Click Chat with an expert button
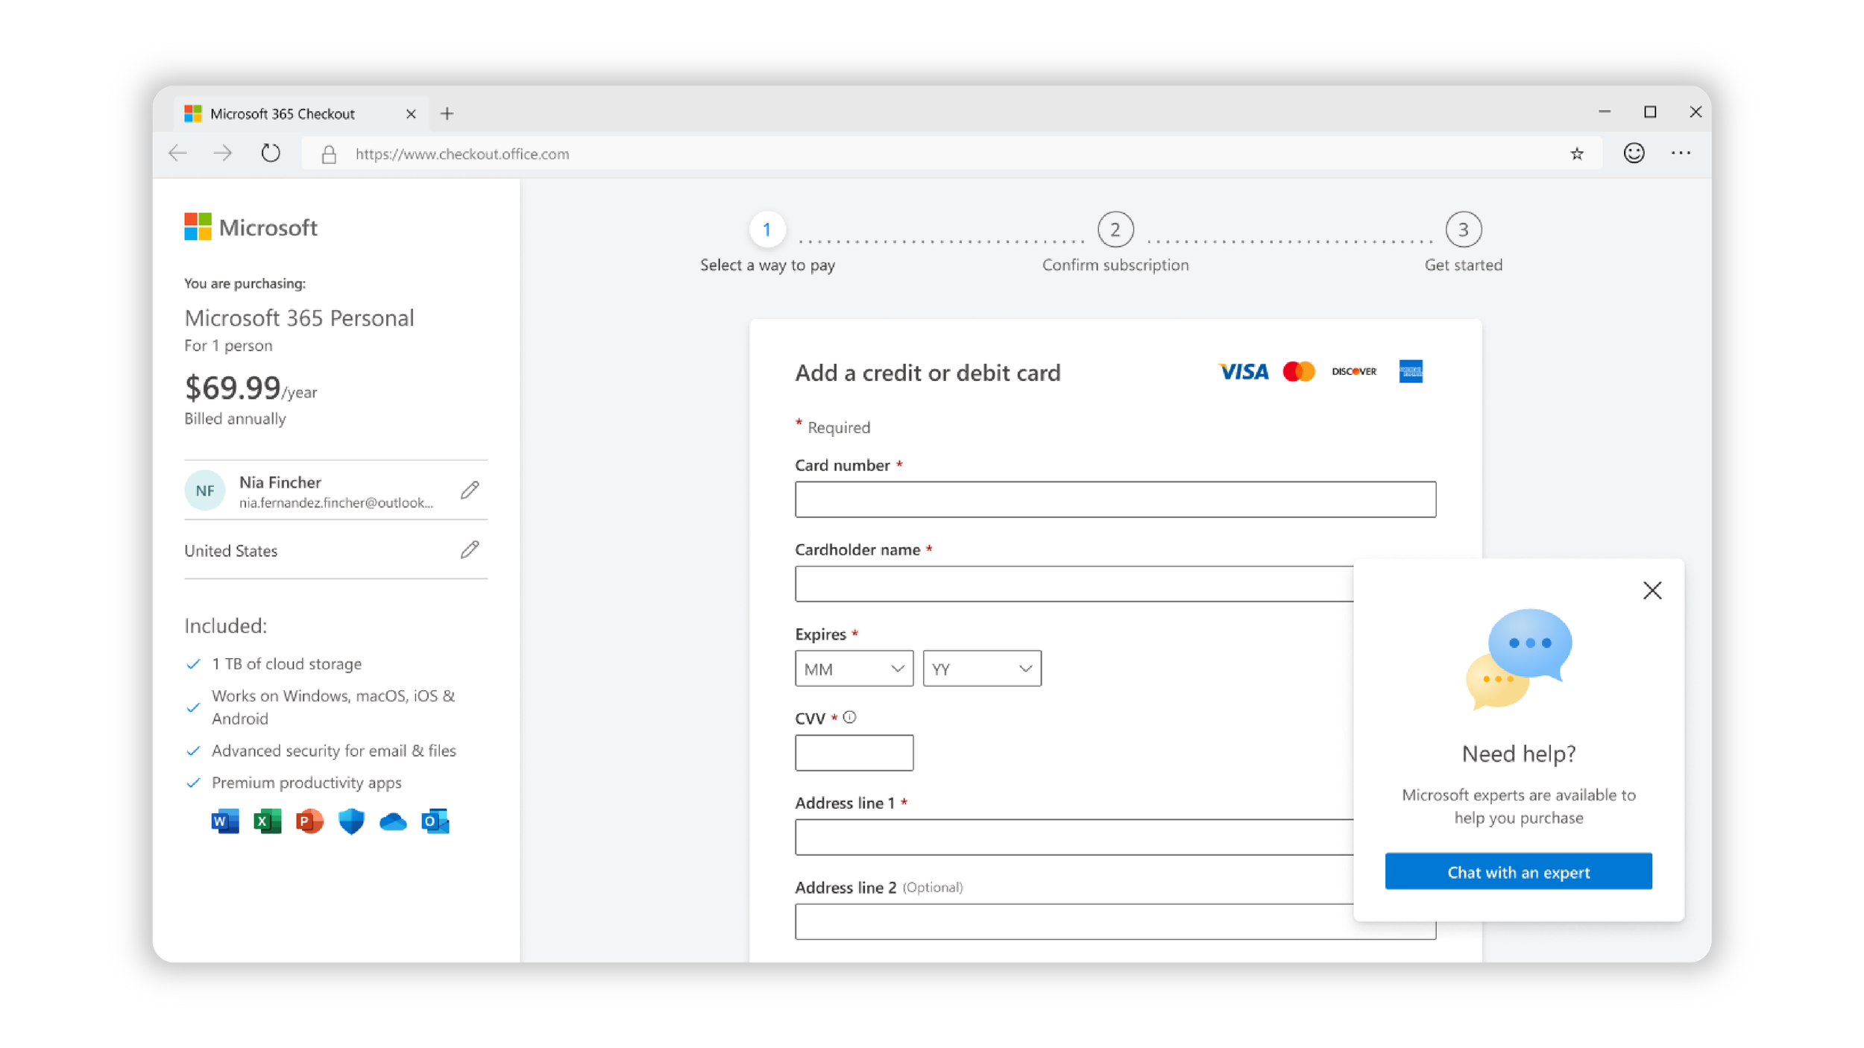The image size is (1864, 1048). pyautogui.click(x=1518, y=871)
